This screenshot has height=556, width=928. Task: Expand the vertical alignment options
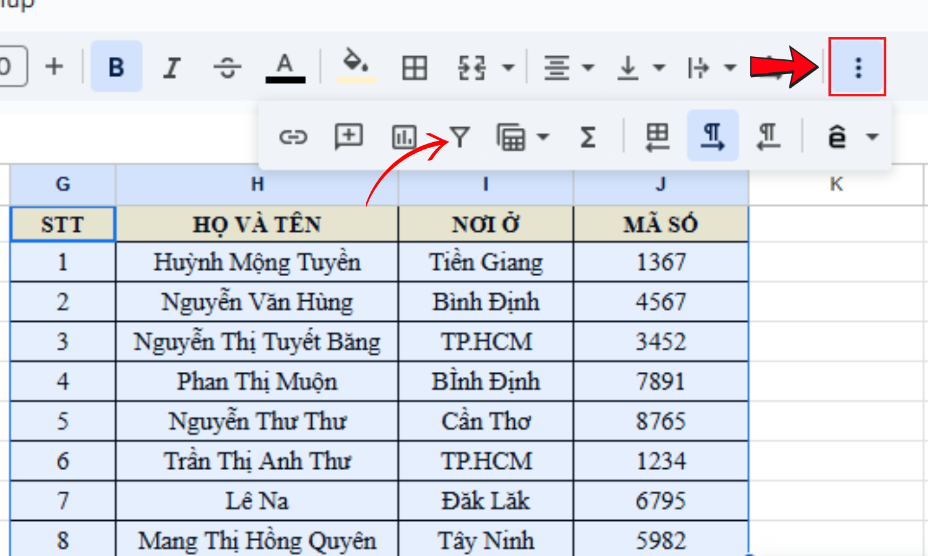pyautogui.click(x=658, y=67)
